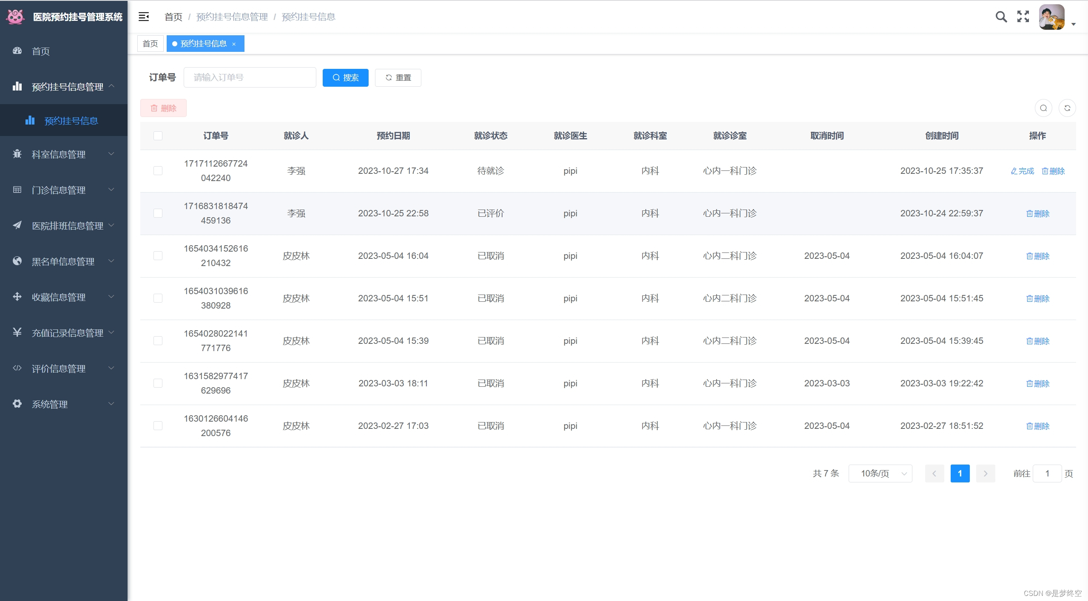The width and height of the screenshot is (1088, 601).
Task: Toggle search bar with round magnifier icon
Action: click(x=1043, y=108)
